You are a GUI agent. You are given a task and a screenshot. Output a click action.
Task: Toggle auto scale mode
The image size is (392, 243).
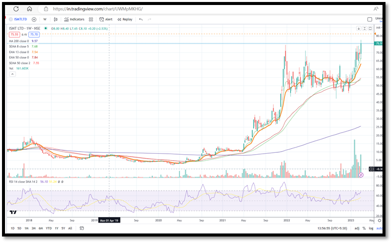pos(379,229)
